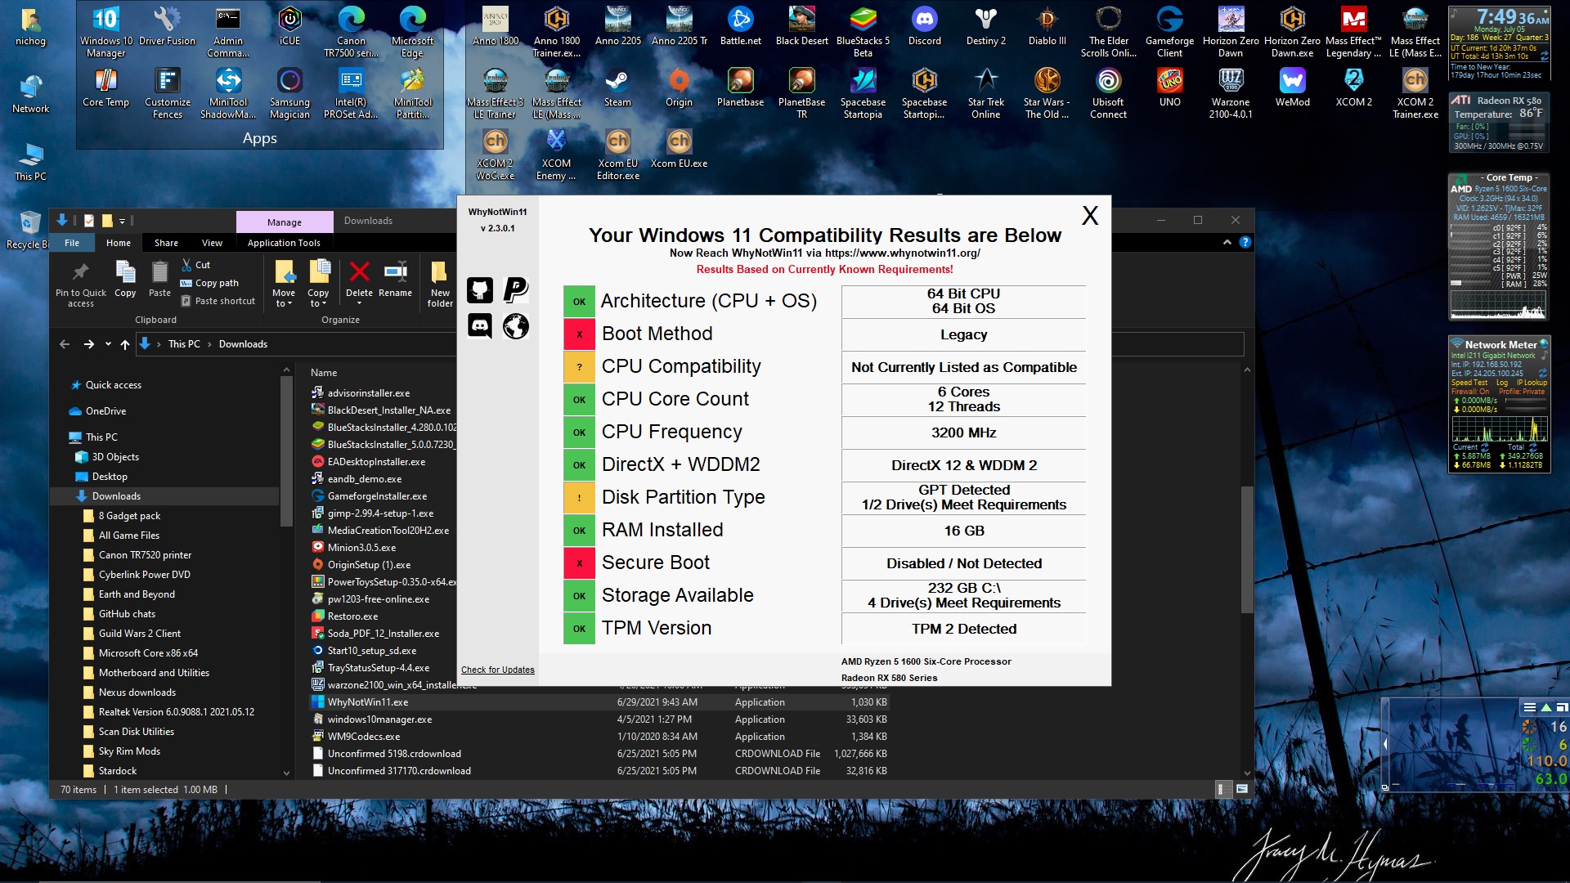The height and width of the screenshot is (883, 1570).
Task: Click the Check for Updates link
Action: [498, 669]
